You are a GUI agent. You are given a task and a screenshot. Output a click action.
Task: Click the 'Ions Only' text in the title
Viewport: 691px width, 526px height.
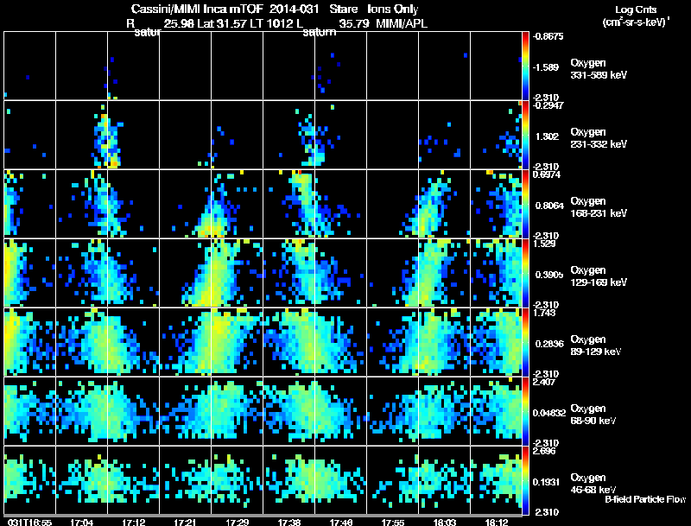click(392, 9)
